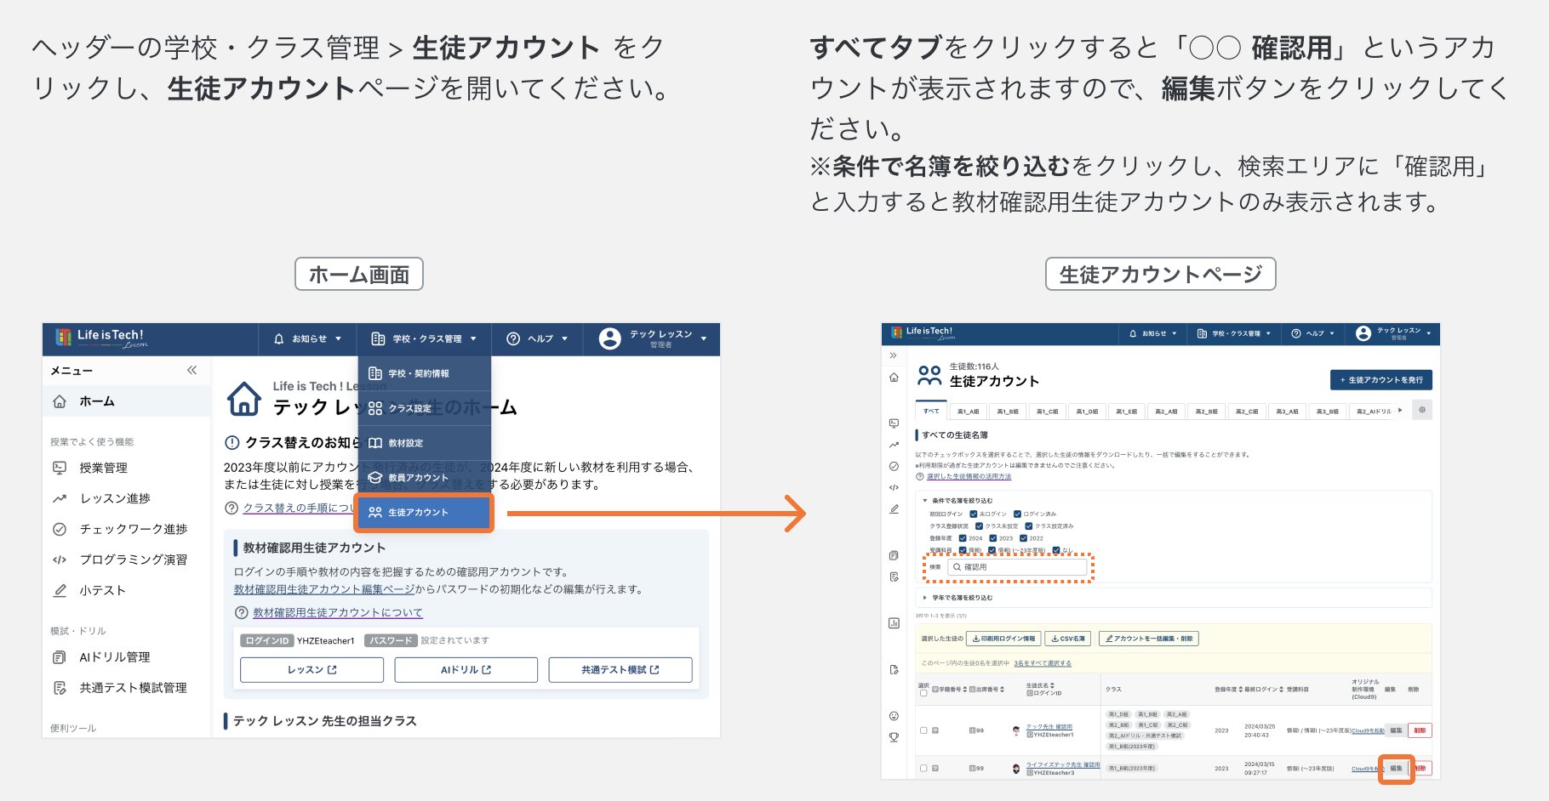Image resolution: width=1549 pixels, height=801 pixels.
Task: Sort by the 最終ログイン column header
Action: (1264, 690)
